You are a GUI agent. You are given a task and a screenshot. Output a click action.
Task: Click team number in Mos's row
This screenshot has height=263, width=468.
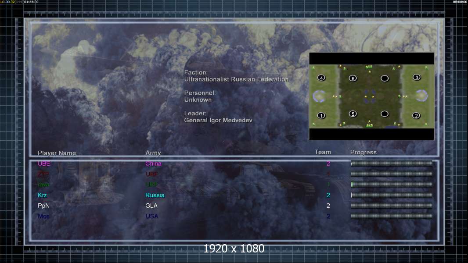coord(328,216)
